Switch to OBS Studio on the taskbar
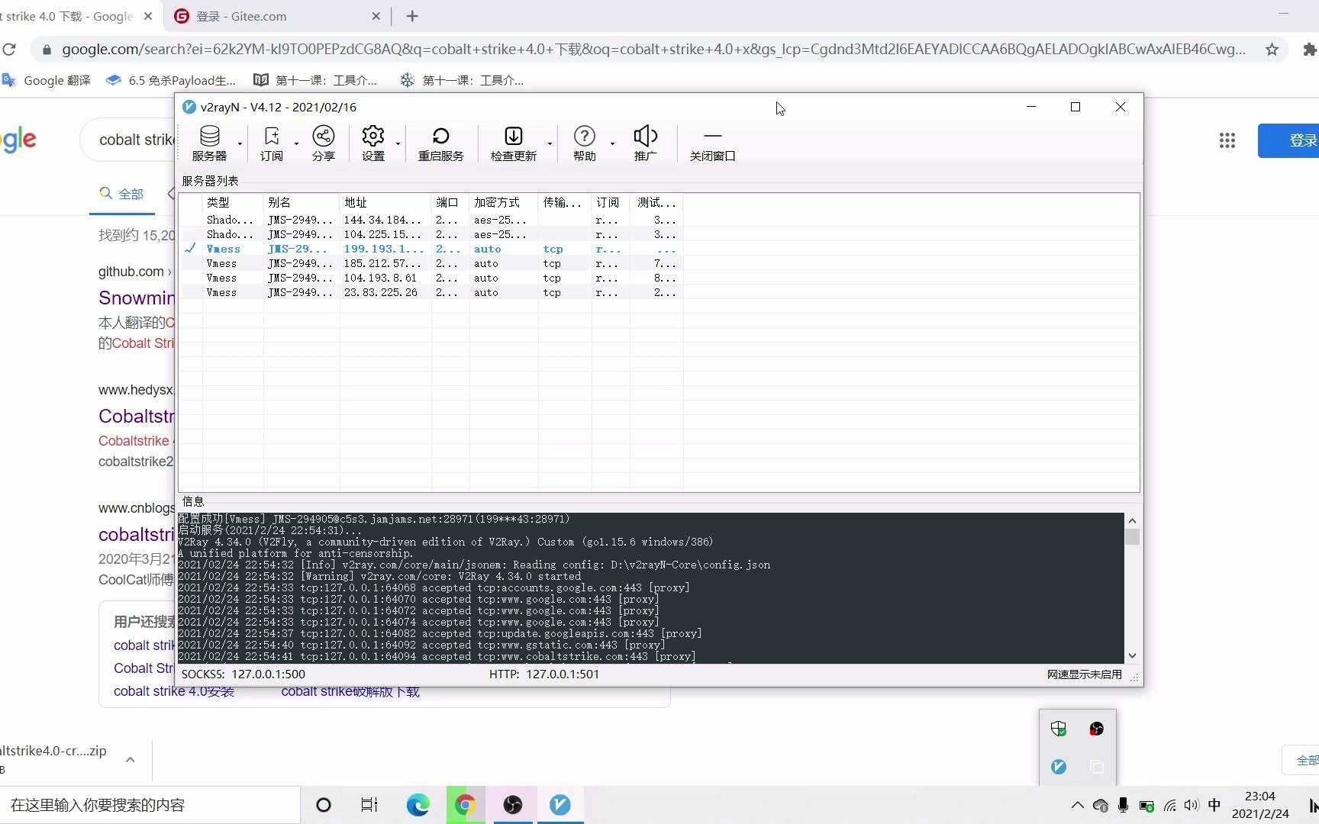This screenshot has height=824, width=1319. click(513, 805)
